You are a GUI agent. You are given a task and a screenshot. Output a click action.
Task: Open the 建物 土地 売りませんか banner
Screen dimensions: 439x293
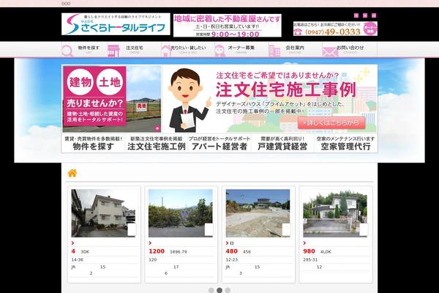(111, 99)
